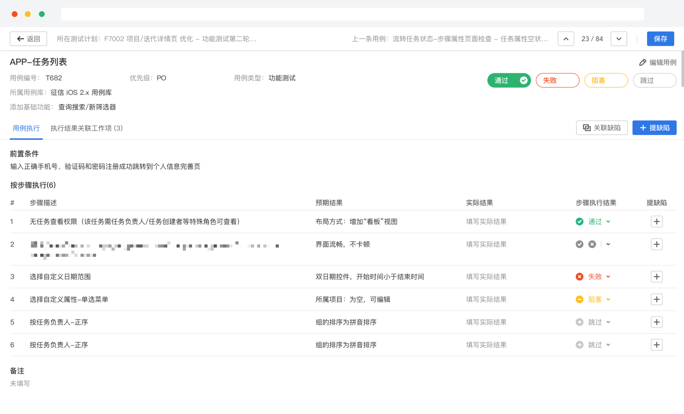Set overall case result to 跳过
Screen dimensions: 684x414
pyautogui.click(x=654, y=80)
